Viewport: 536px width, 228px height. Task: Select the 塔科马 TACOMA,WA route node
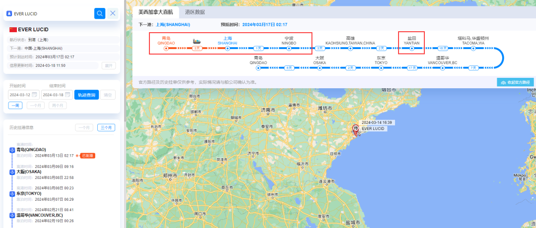(x=473, y=49)
